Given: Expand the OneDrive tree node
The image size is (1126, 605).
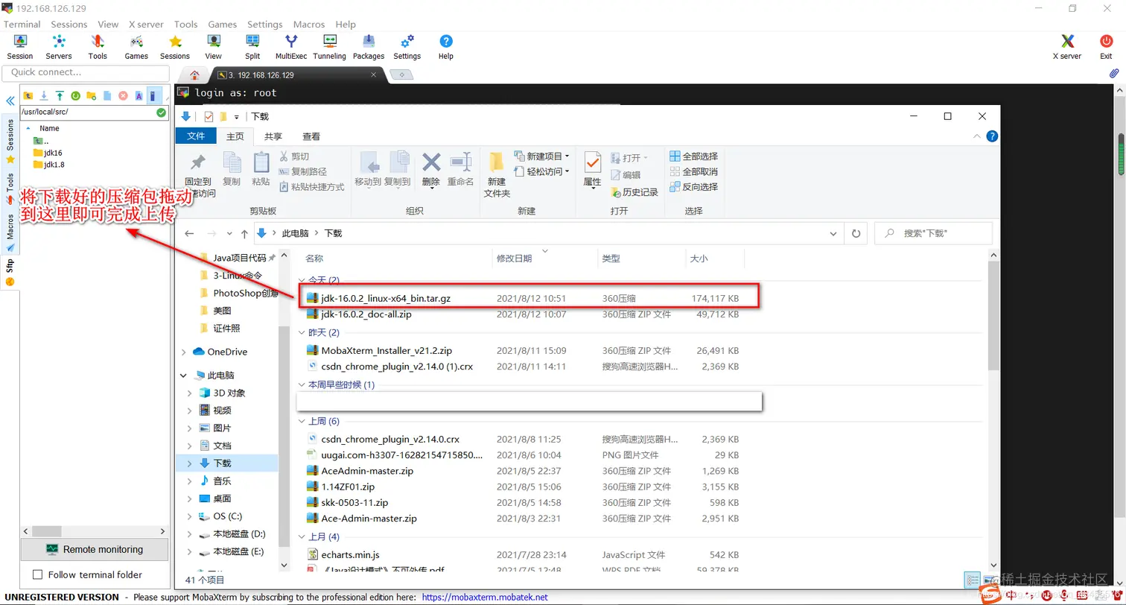Looking at the screenshot, I should (184, 352).
